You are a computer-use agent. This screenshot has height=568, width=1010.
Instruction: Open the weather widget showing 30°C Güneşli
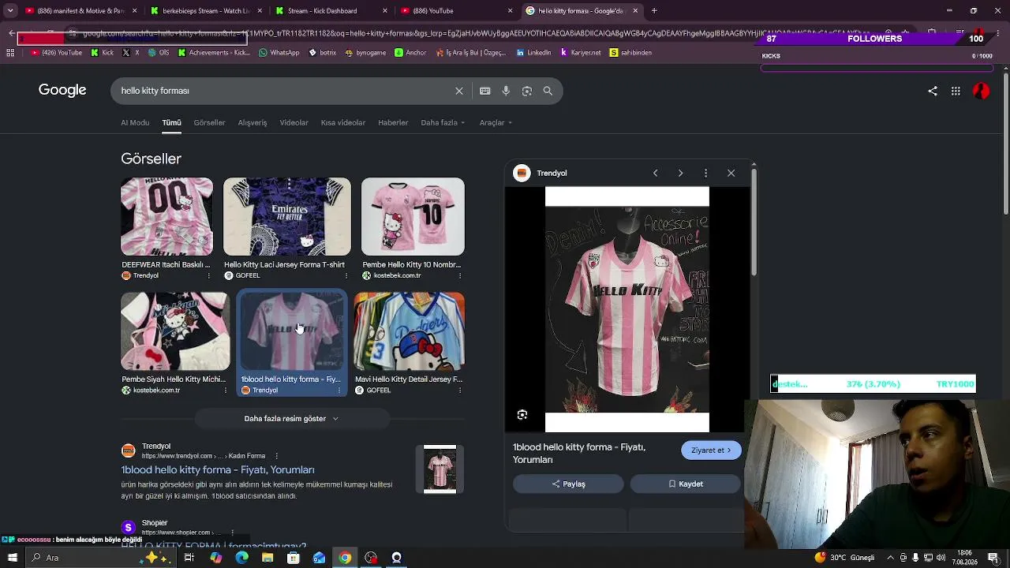pos(846,558)
